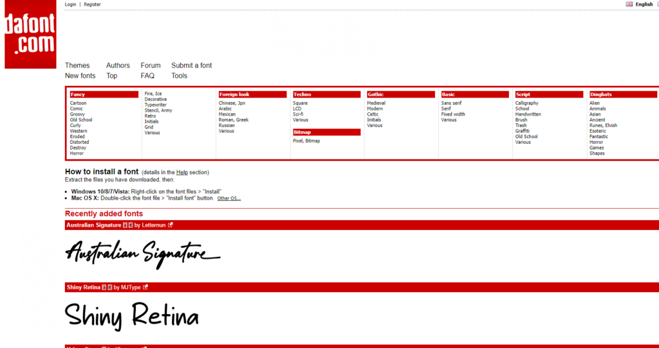This screenshot has height=348, width=659.
Task: Open the Register link
Action: point(93,4)
